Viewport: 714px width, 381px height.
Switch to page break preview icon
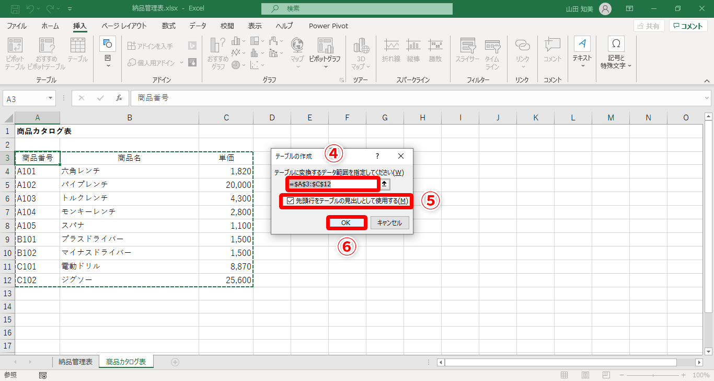click(x=606, y=375)
